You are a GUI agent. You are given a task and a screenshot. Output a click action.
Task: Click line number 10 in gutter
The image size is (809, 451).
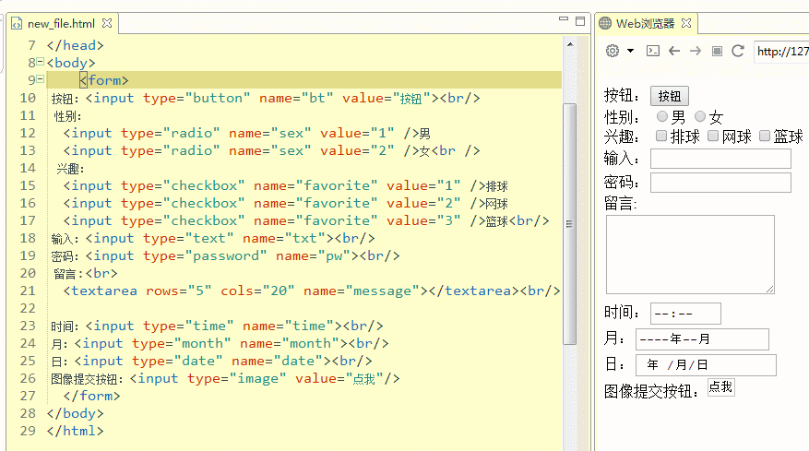28,98
